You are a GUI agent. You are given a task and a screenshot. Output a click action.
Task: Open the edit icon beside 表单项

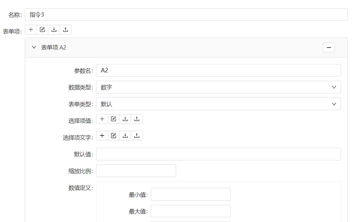42,30
